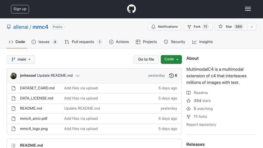This screenshot has width=263, height=148.
Task: Open the Update README.md commit message
Action: (x=55, y=76)
